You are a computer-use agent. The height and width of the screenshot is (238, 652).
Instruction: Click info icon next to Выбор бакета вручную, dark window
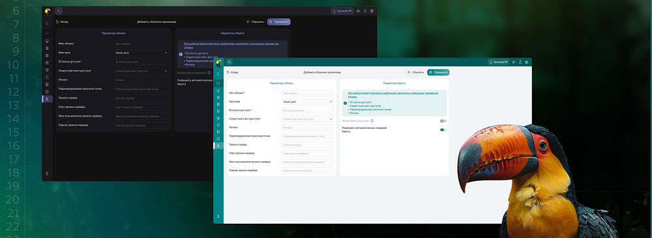209,73
